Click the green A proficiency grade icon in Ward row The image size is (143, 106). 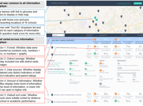click(x=95, y=54)
